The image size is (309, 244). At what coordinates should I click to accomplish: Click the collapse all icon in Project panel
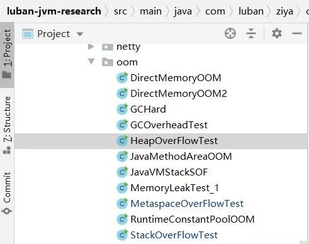tap(251, 33)
